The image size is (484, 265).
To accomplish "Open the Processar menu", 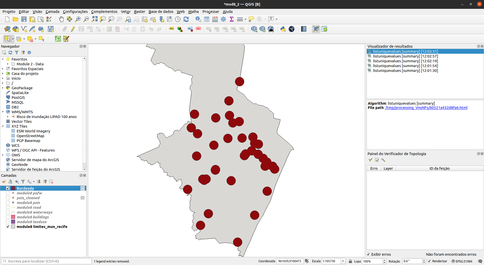I will pyautogui.click(x=211, y=12).
